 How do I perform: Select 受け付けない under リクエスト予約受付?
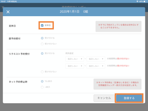tap(42, 72)
